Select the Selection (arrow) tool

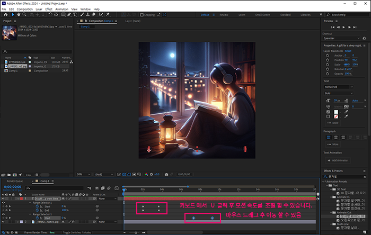(13, 15)
